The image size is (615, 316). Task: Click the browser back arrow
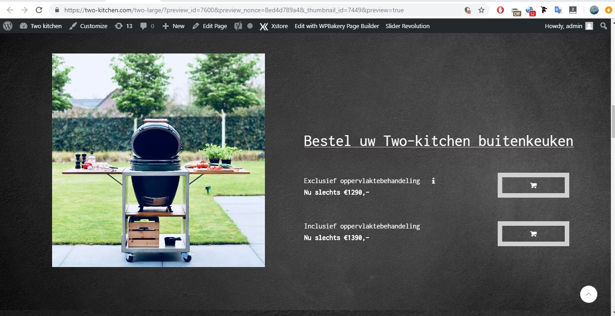pyautogui.click(x=10, y=10)
